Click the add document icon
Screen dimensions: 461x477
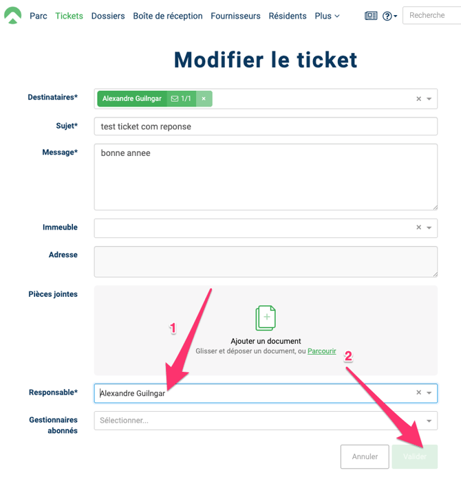pos(266,318)
